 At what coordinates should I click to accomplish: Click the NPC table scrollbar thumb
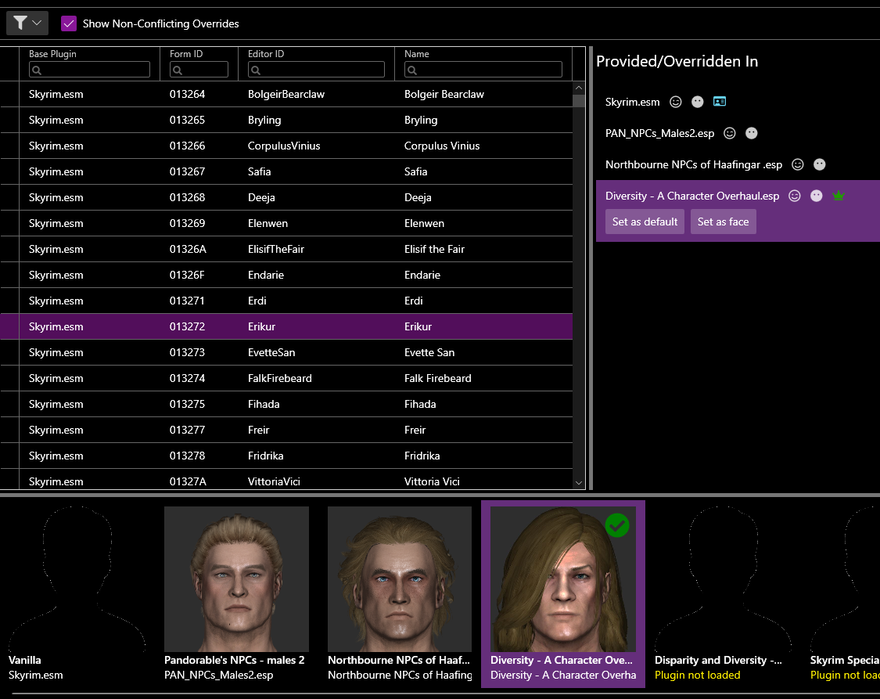coord(579,100)
